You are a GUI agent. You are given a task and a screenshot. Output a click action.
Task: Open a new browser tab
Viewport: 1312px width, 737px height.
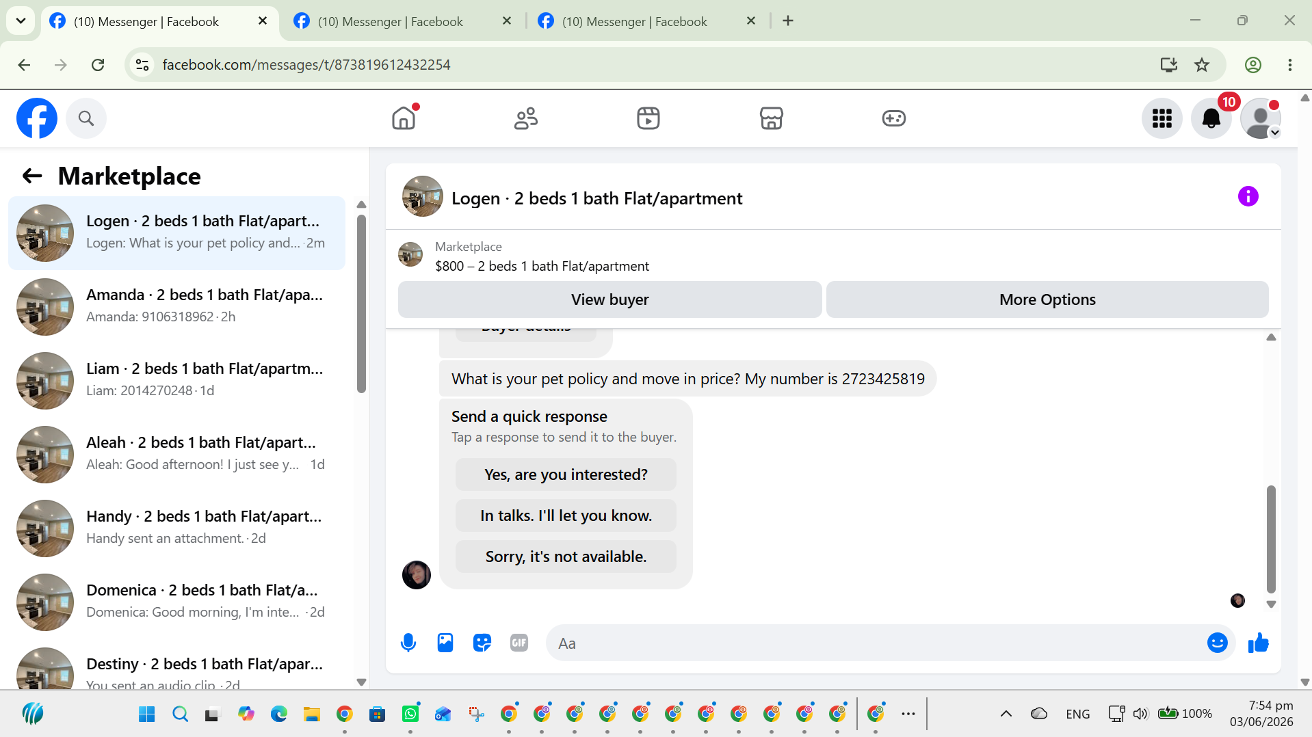788,21
